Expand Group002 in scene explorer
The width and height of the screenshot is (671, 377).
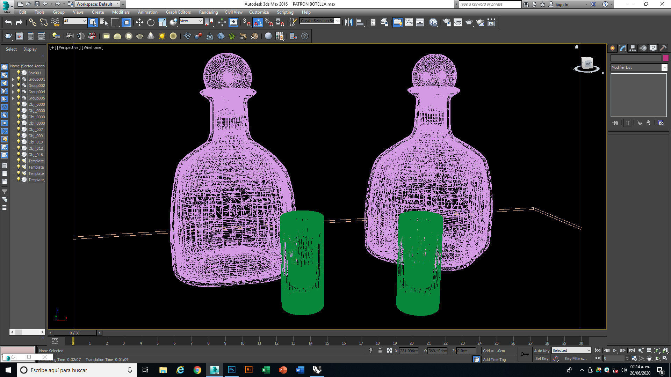pos(13,86)
